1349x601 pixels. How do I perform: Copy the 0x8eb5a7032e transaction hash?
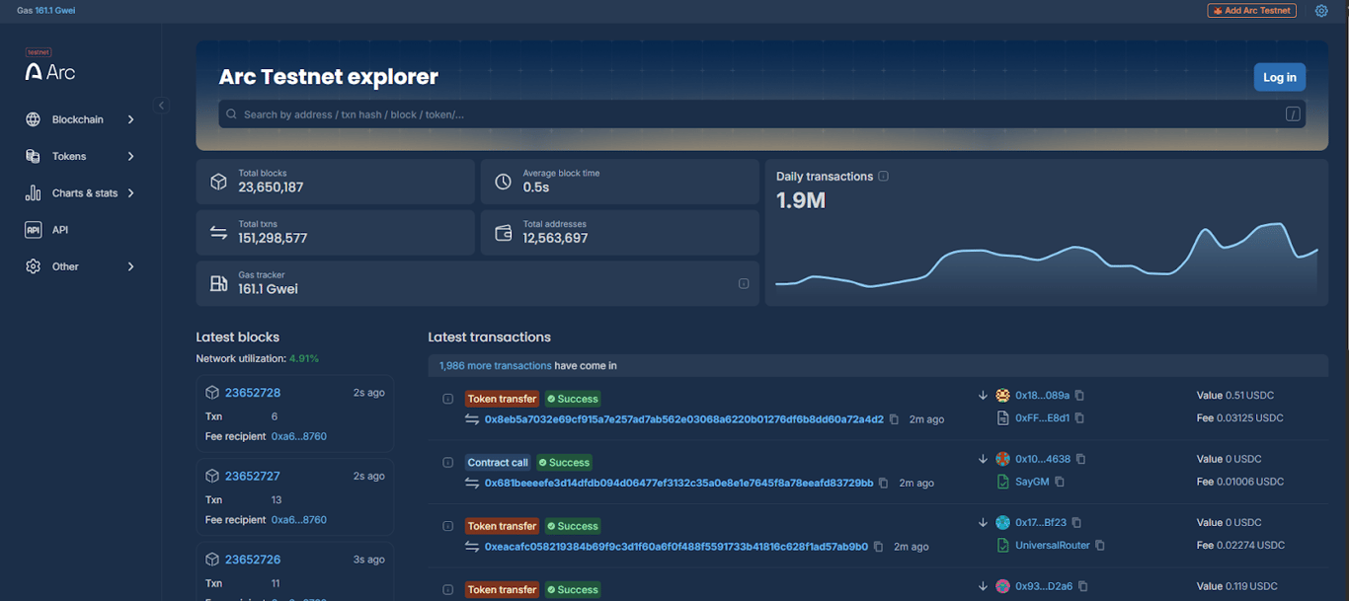point(894,419)
